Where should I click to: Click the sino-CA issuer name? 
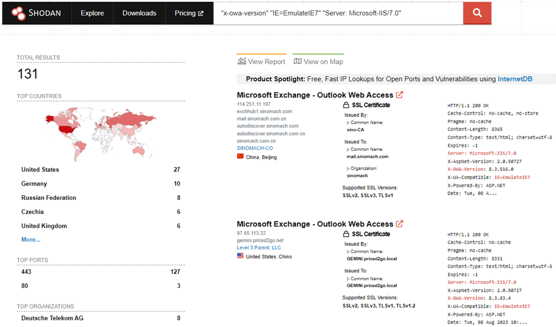coord(355,130)
